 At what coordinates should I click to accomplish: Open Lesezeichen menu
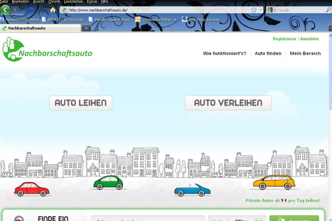point(73,2)
